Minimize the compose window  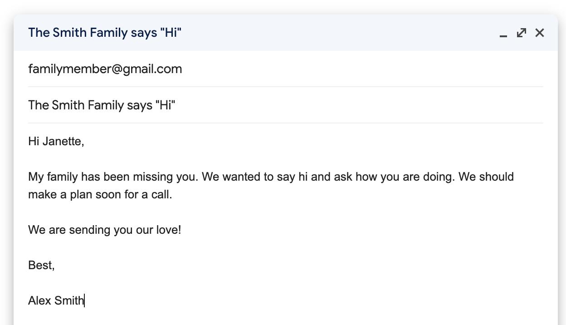click(503, 34)
